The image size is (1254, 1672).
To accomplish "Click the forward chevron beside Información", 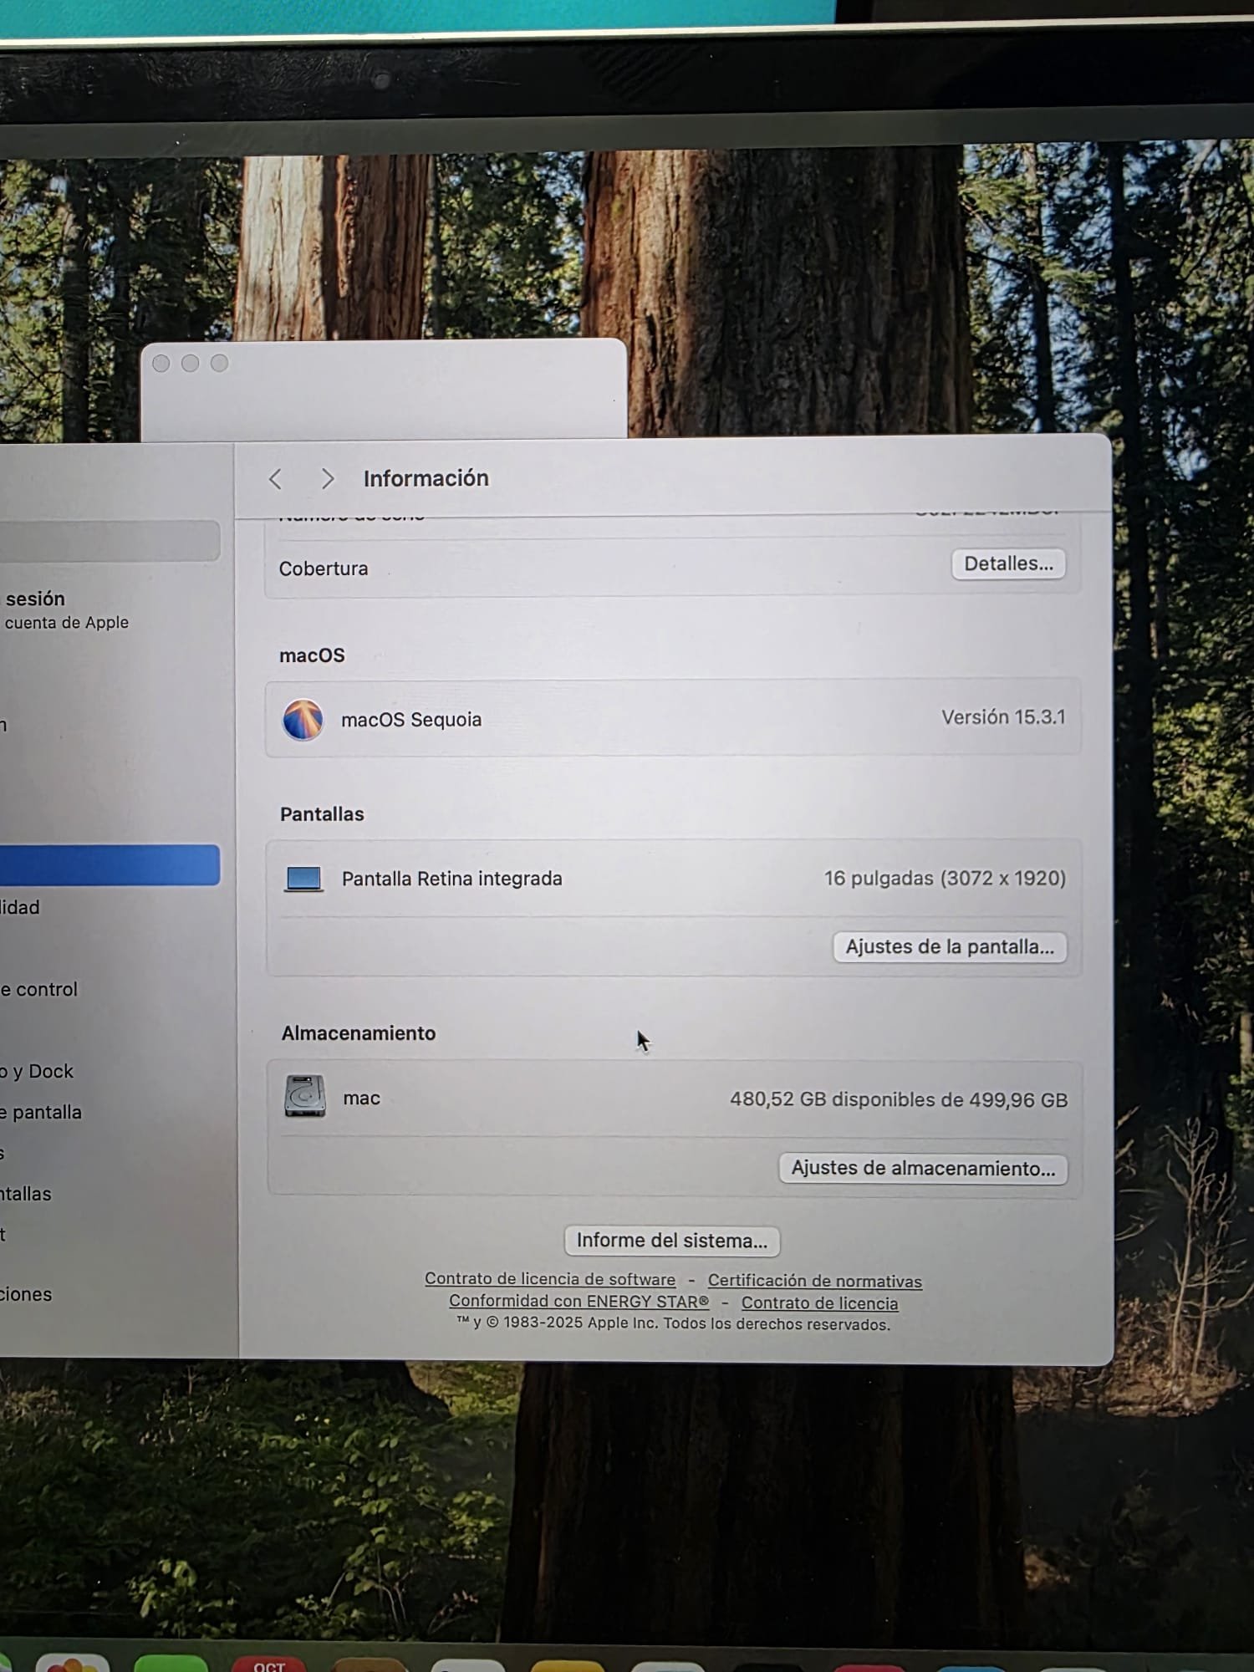I will click(327, 479).
